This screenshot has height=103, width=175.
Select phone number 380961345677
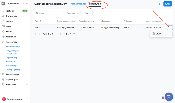pos(87,28)
